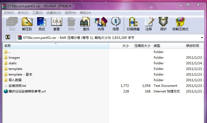Maximize the WinRAR window
This screenshot has width=207, height=123.
(x=188, y=5)
